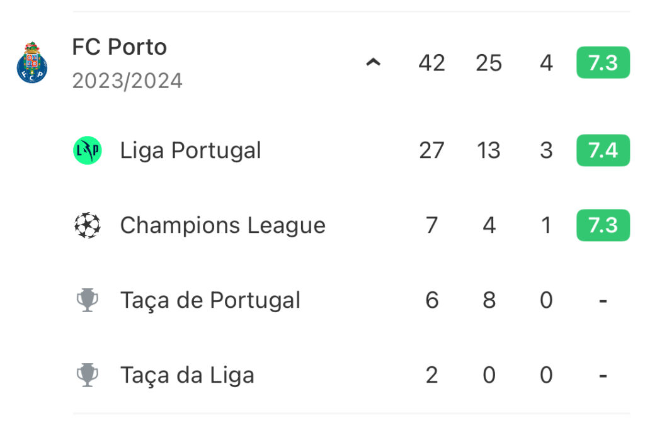Open the Taça de Portugal competition row
Viewport: 645px width, 428px height.
coord(351,300)
